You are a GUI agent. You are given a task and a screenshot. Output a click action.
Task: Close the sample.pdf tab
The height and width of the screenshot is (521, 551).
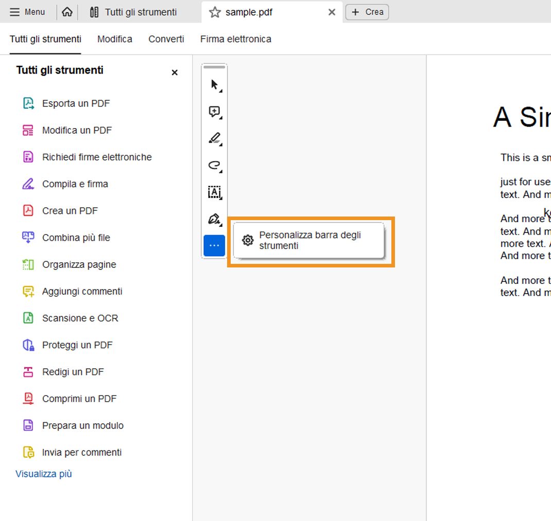point(332,12)
